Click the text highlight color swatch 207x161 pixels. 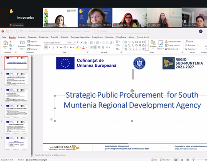click(x=77, y=47)
